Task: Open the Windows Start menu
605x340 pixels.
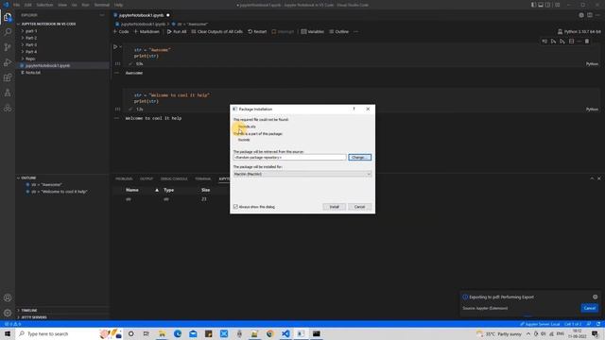Action: point(8,333)
